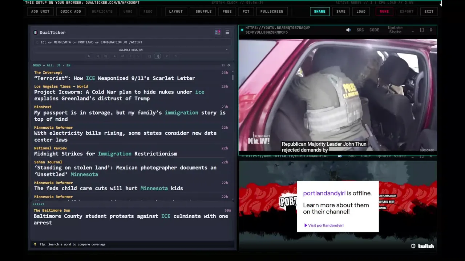Click the play ticker icon
465x261 pixels.
(115, 56)
